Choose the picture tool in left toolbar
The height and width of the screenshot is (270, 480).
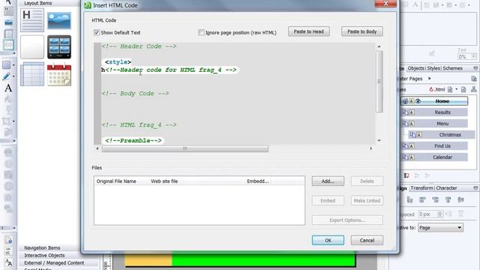click(8, 22)
